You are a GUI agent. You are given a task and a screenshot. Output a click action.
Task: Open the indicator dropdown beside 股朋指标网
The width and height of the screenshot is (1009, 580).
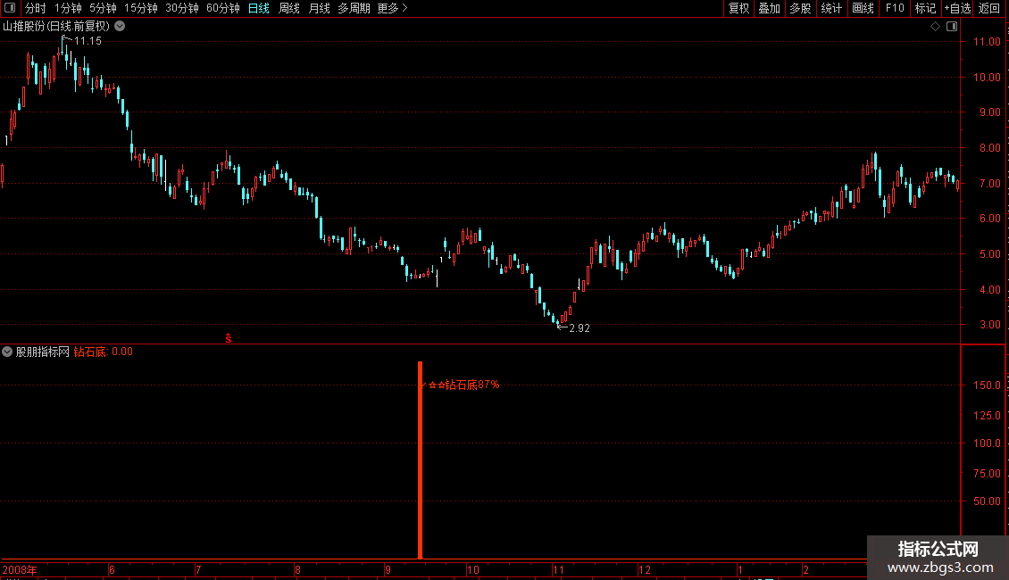pos(7,352)
